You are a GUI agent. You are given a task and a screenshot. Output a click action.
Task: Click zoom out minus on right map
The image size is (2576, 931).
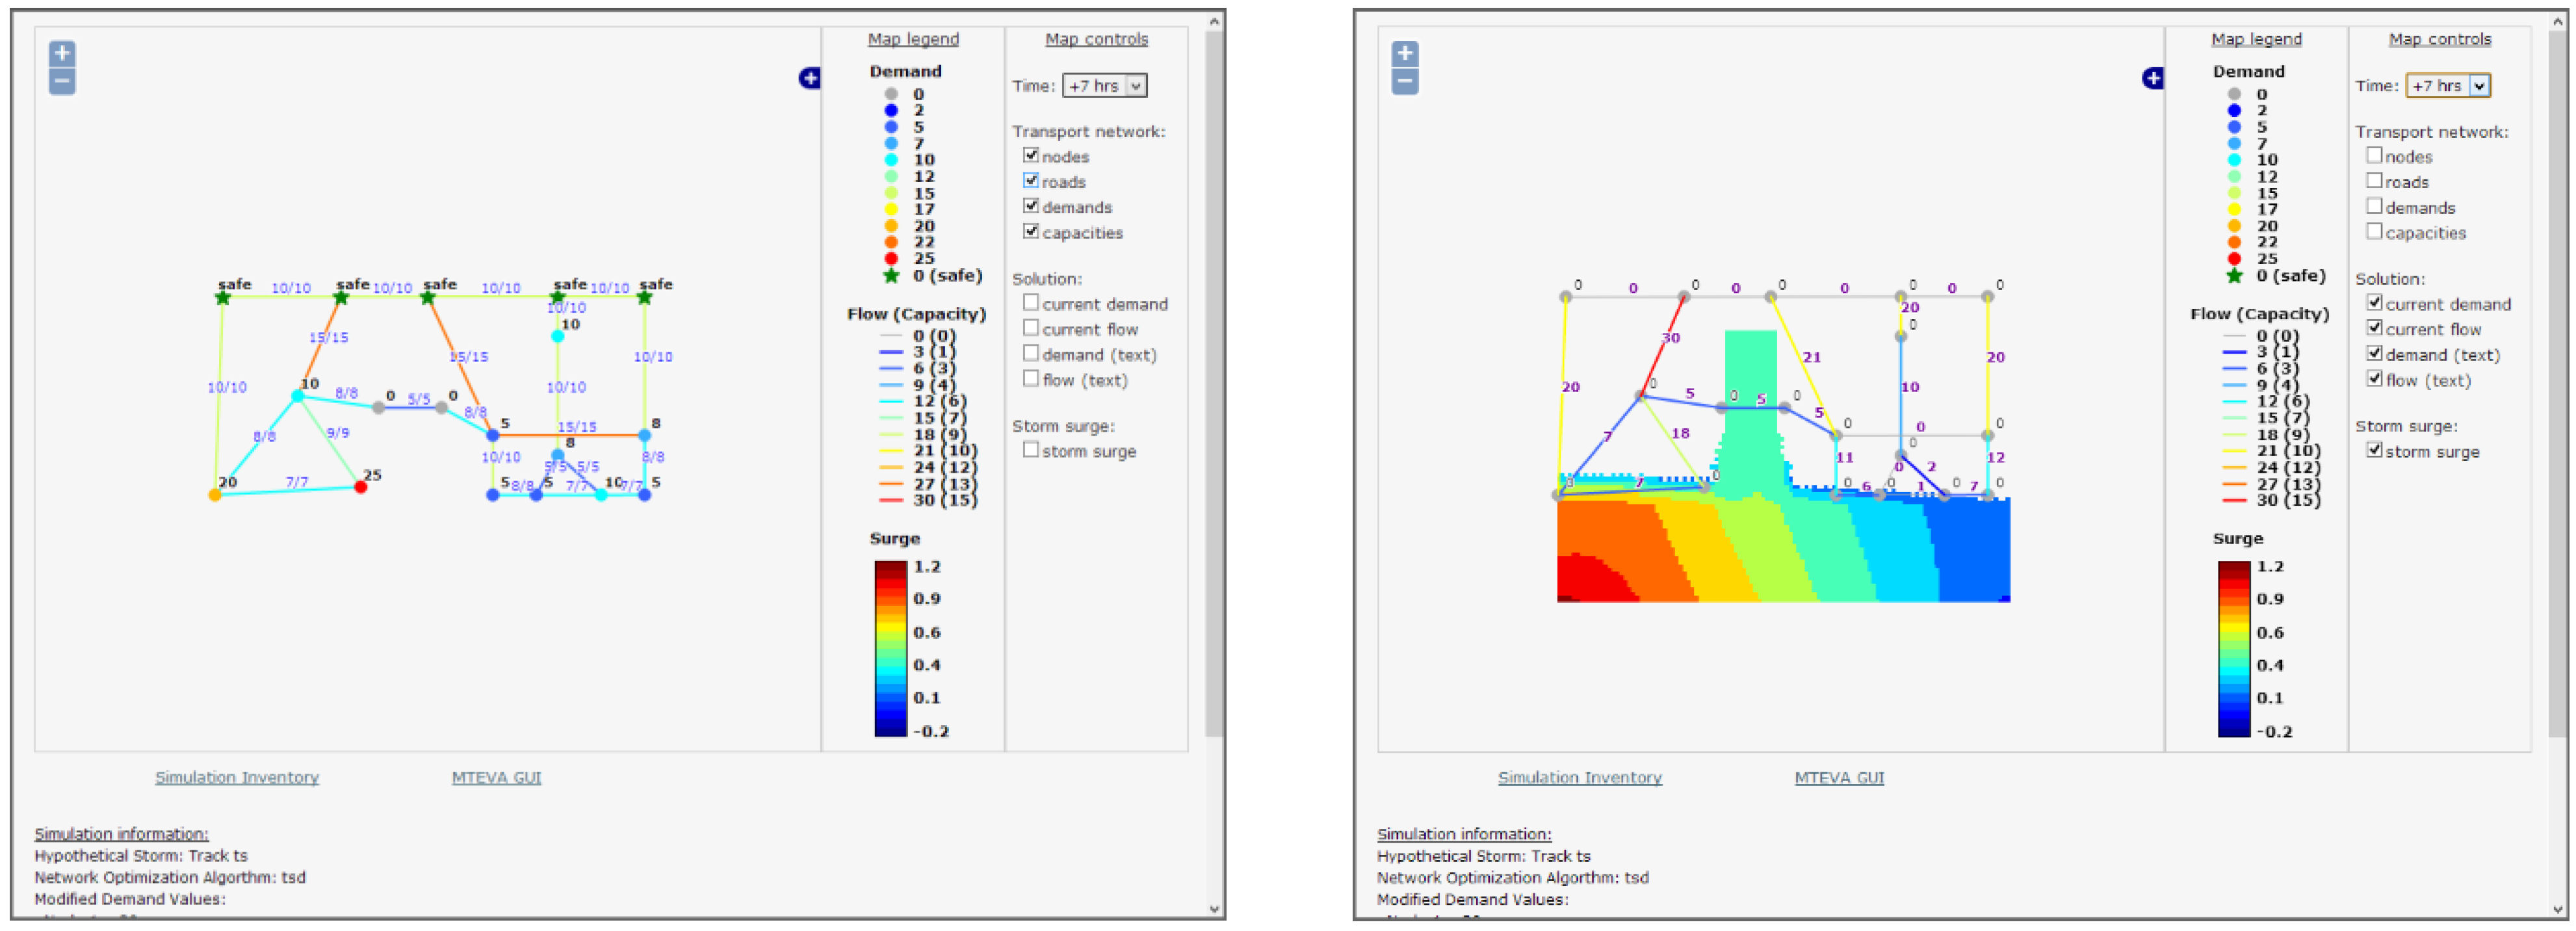tap(1405, 81)
